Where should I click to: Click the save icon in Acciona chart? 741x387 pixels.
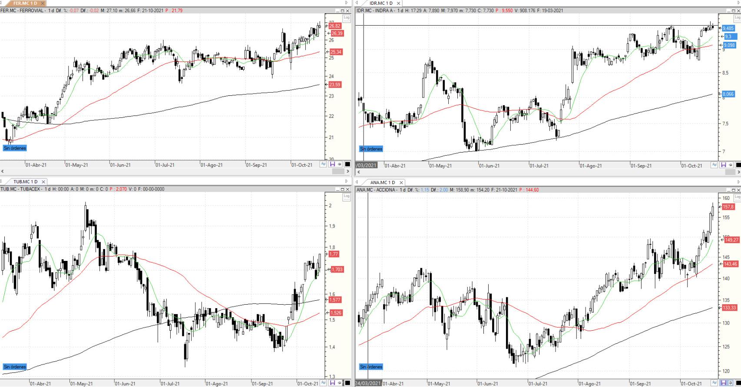click(x=723, y=383)
